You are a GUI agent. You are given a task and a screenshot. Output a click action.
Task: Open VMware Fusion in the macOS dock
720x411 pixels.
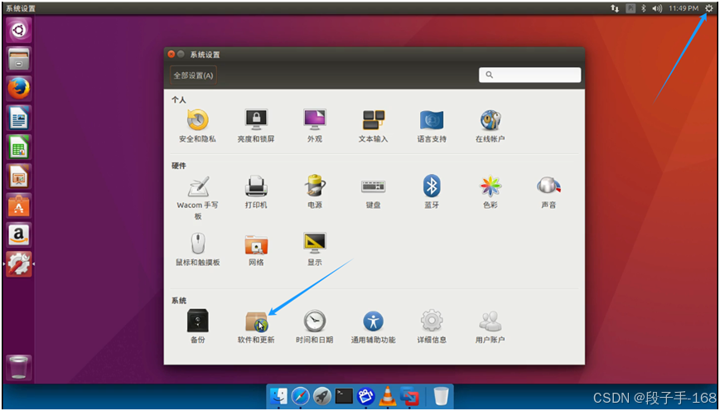[x=409, y=396]
